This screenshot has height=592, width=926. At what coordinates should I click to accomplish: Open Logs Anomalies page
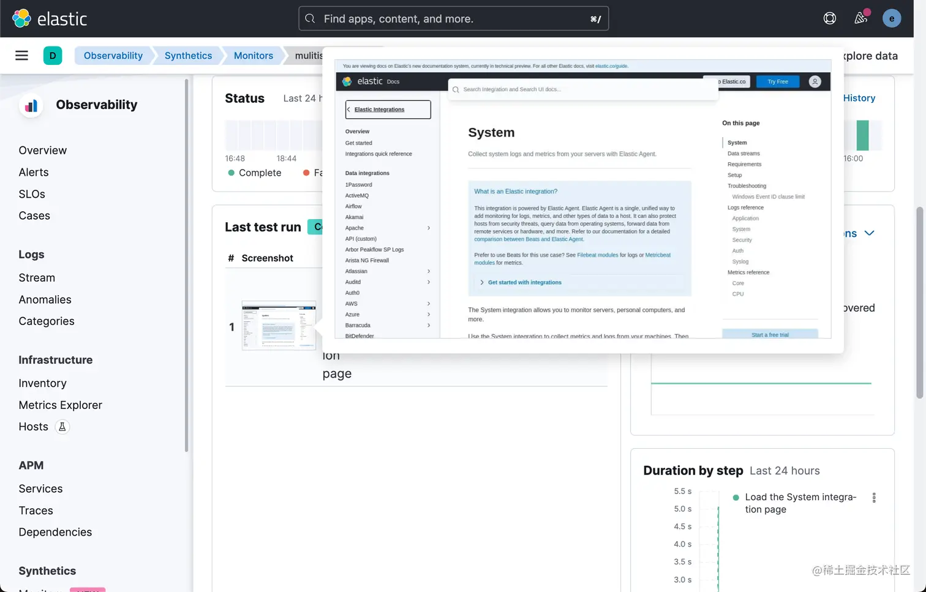pos(45,300)
